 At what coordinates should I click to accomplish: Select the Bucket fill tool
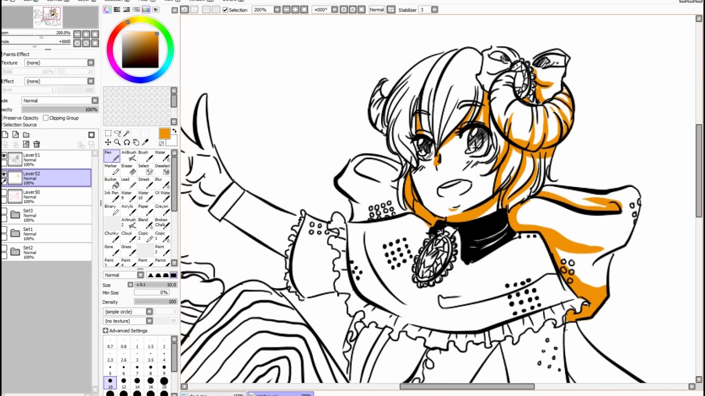point(112,183)
